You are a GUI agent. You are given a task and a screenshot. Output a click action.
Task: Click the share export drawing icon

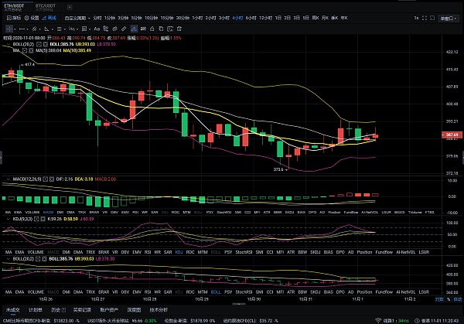[x=152, y=29]
